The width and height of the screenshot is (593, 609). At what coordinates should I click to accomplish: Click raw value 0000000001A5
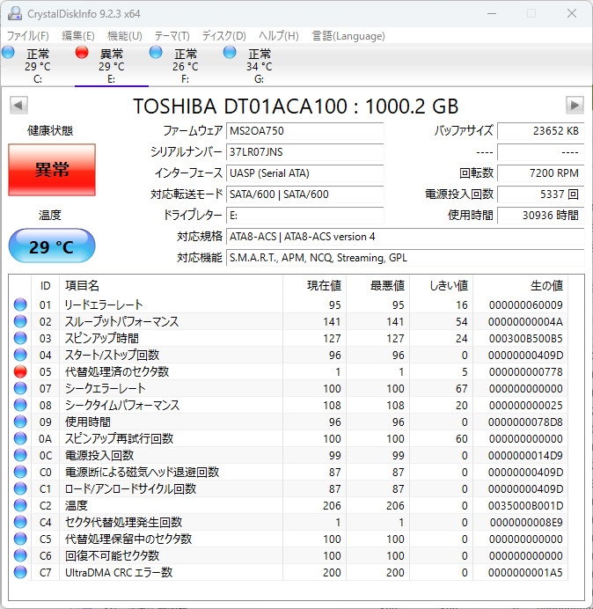click(x=526, y=572)
